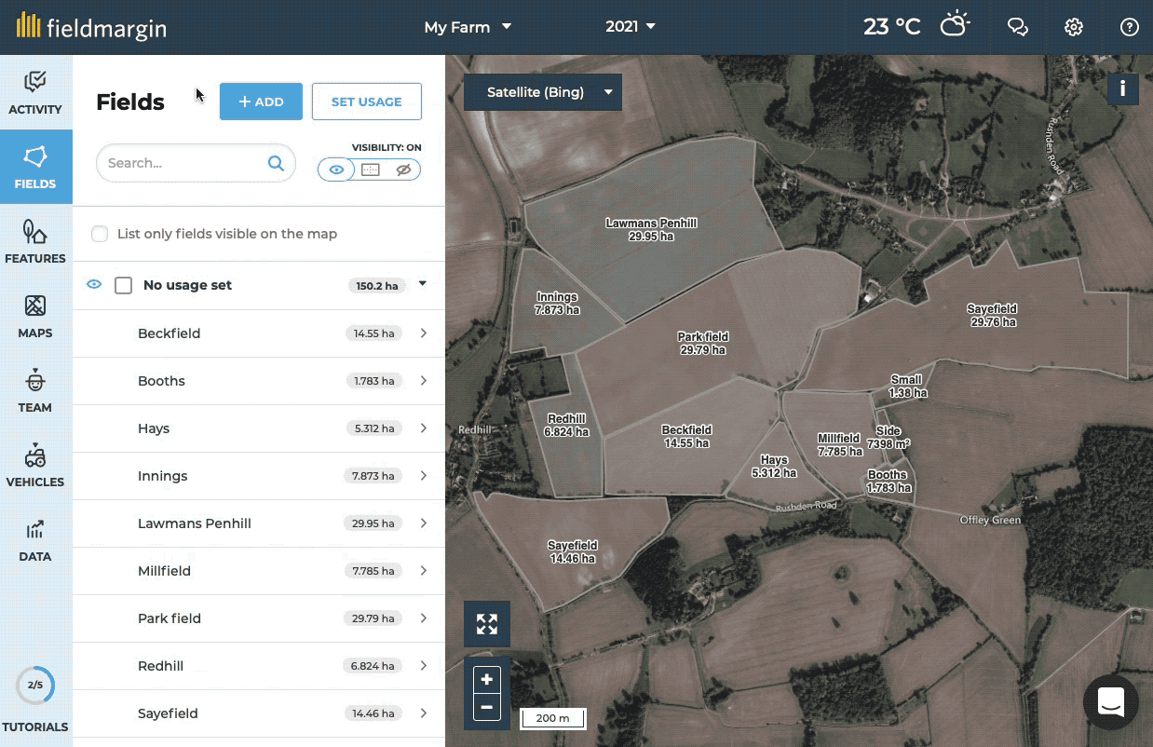Check List only fields visible on the map
The width and height of the screenshot is (1153, 747).
[100, 234]
